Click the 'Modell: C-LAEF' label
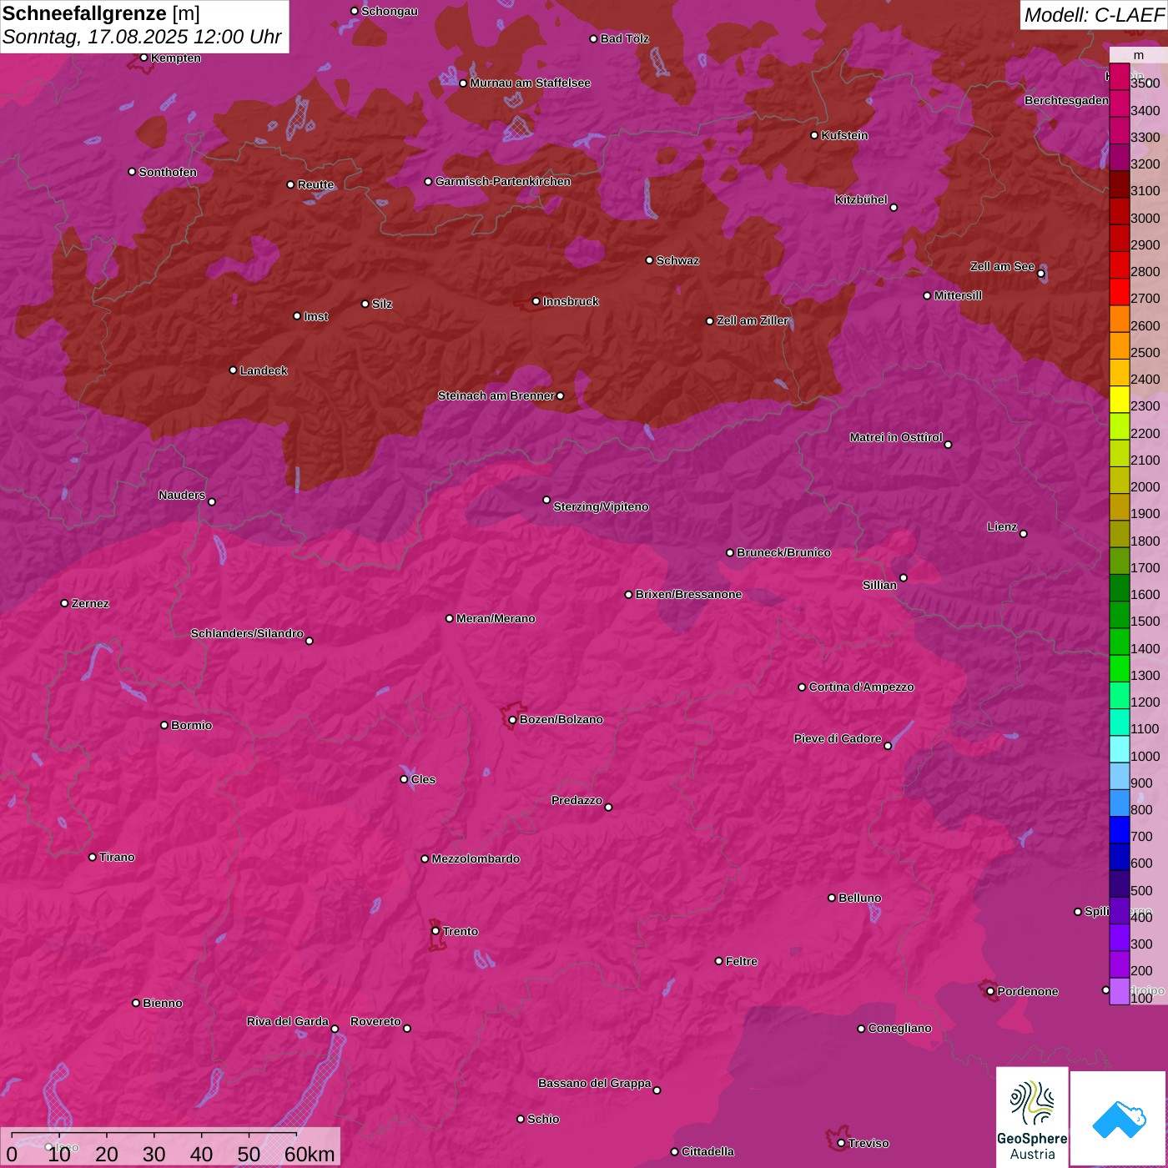The height and width of the screenshot is (1168, 1168). click(1094, 14)
